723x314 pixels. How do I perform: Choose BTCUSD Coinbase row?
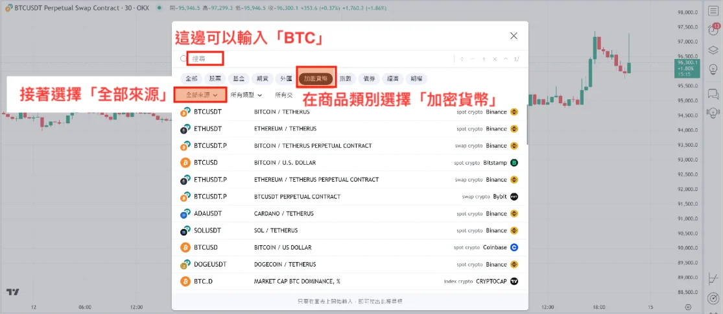(350, 247)
